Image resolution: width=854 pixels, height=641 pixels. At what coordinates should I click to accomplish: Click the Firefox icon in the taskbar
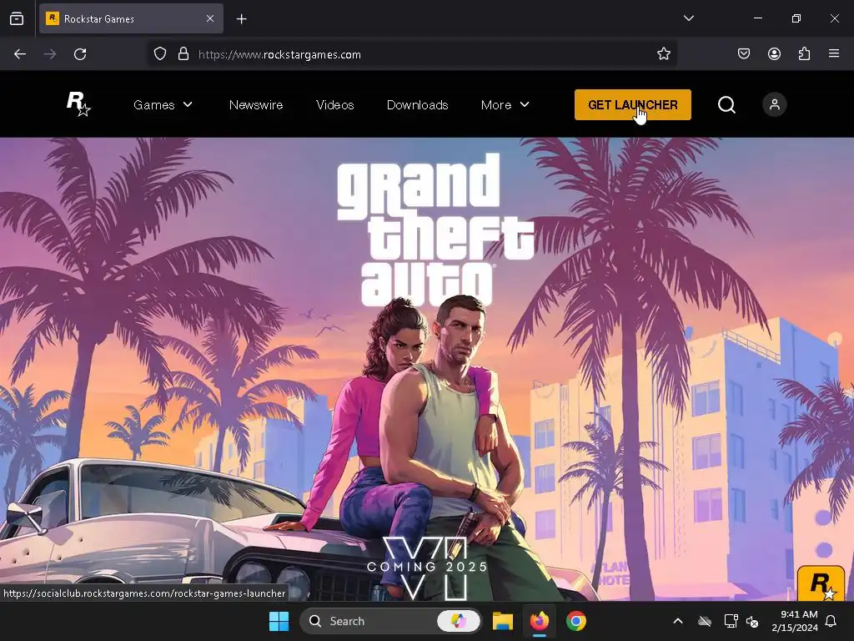(x=540, y=621)
